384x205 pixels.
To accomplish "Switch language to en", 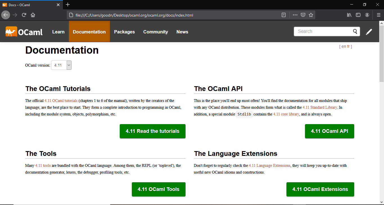I will click(344, 46).
